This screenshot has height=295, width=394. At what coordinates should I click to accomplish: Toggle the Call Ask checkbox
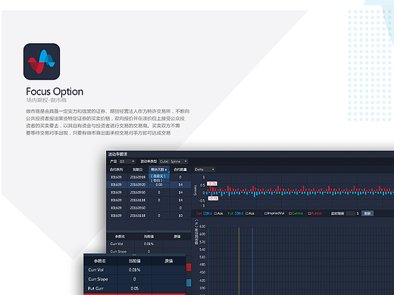(215, 213)
